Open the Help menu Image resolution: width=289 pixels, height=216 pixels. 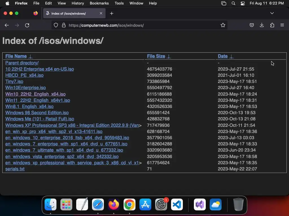(153, 3)
